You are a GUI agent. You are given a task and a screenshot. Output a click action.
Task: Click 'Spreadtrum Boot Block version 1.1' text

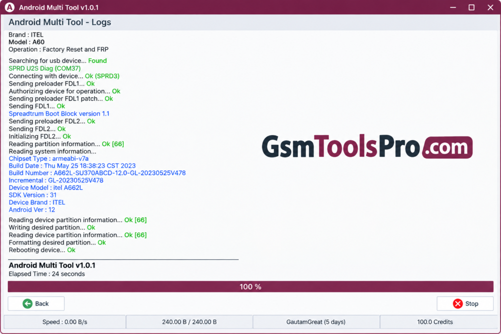[x=59, y=113]
